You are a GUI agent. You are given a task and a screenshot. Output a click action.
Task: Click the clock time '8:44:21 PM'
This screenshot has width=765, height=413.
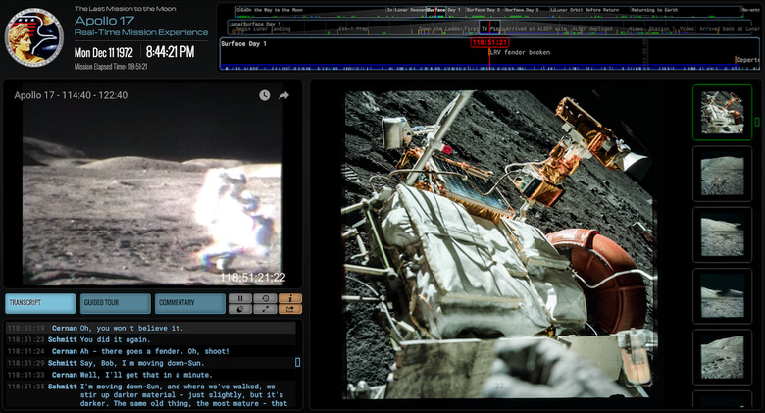[x=170, y=52]
